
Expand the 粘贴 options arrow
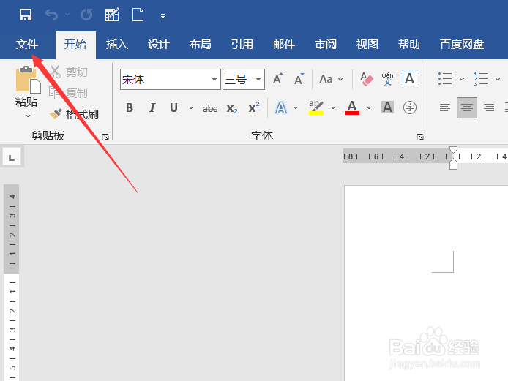tap(28, 116)
